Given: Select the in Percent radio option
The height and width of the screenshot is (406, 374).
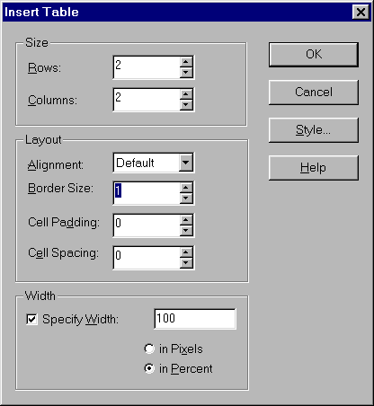Looking at the screenshot, I should coord(149,368).
